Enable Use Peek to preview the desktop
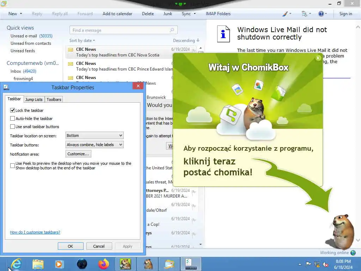 tap(12, 166)
